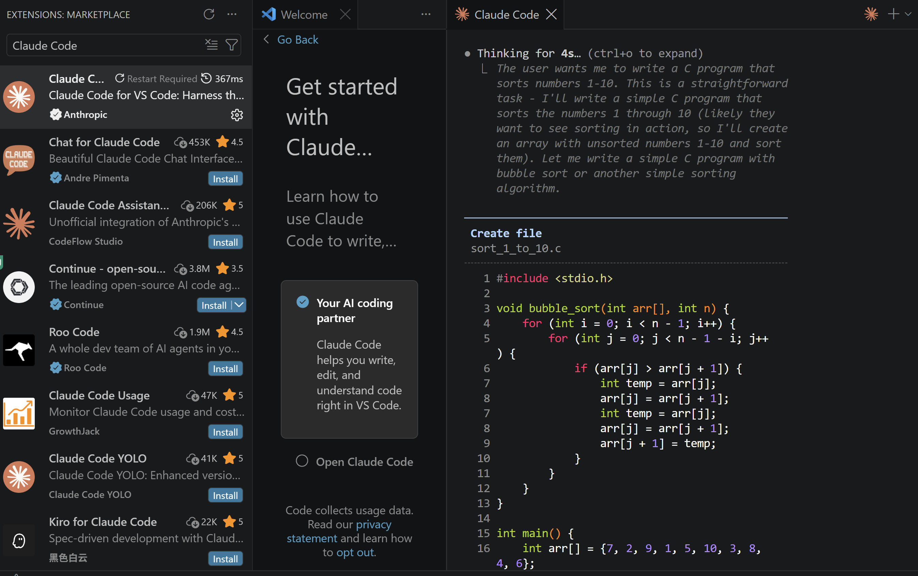Install Chat for Claude Code extension
Viewport: 918px width, 576px height.
[x=225, y=179]
